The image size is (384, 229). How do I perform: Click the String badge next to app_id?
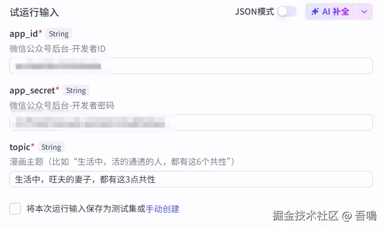point(58,34)
